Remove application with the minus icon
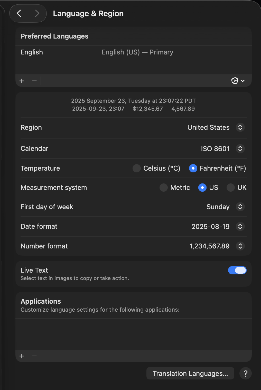Screen dimensions: 261x390 [x=34, y=356]
